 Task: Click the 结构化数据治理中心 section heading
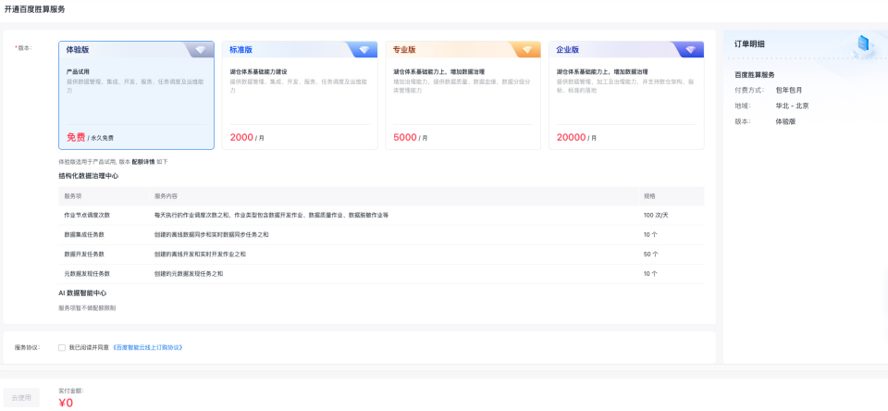tap(89, 176)
